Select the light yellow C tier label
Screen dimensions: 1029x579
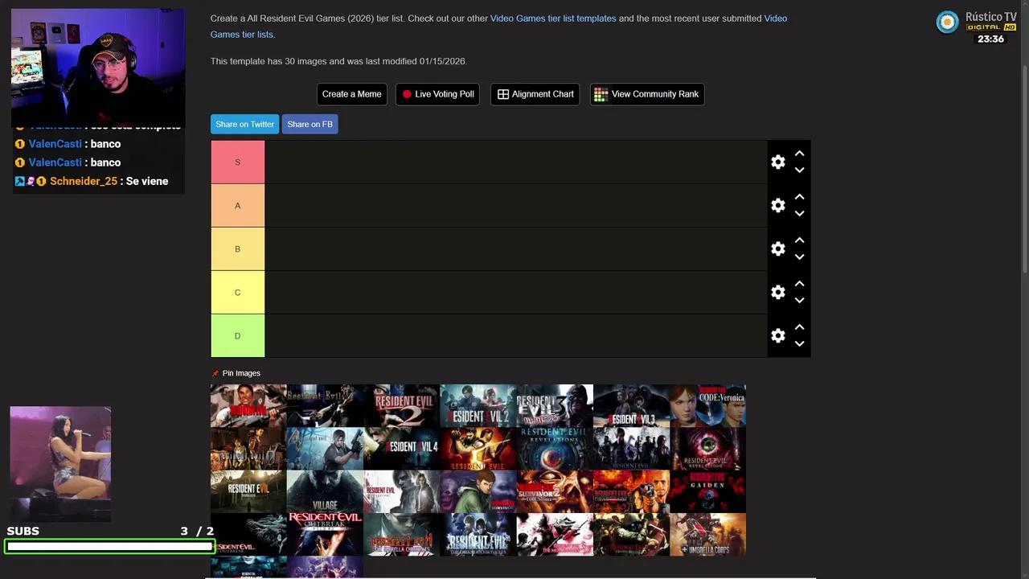(x=237, y=293)
